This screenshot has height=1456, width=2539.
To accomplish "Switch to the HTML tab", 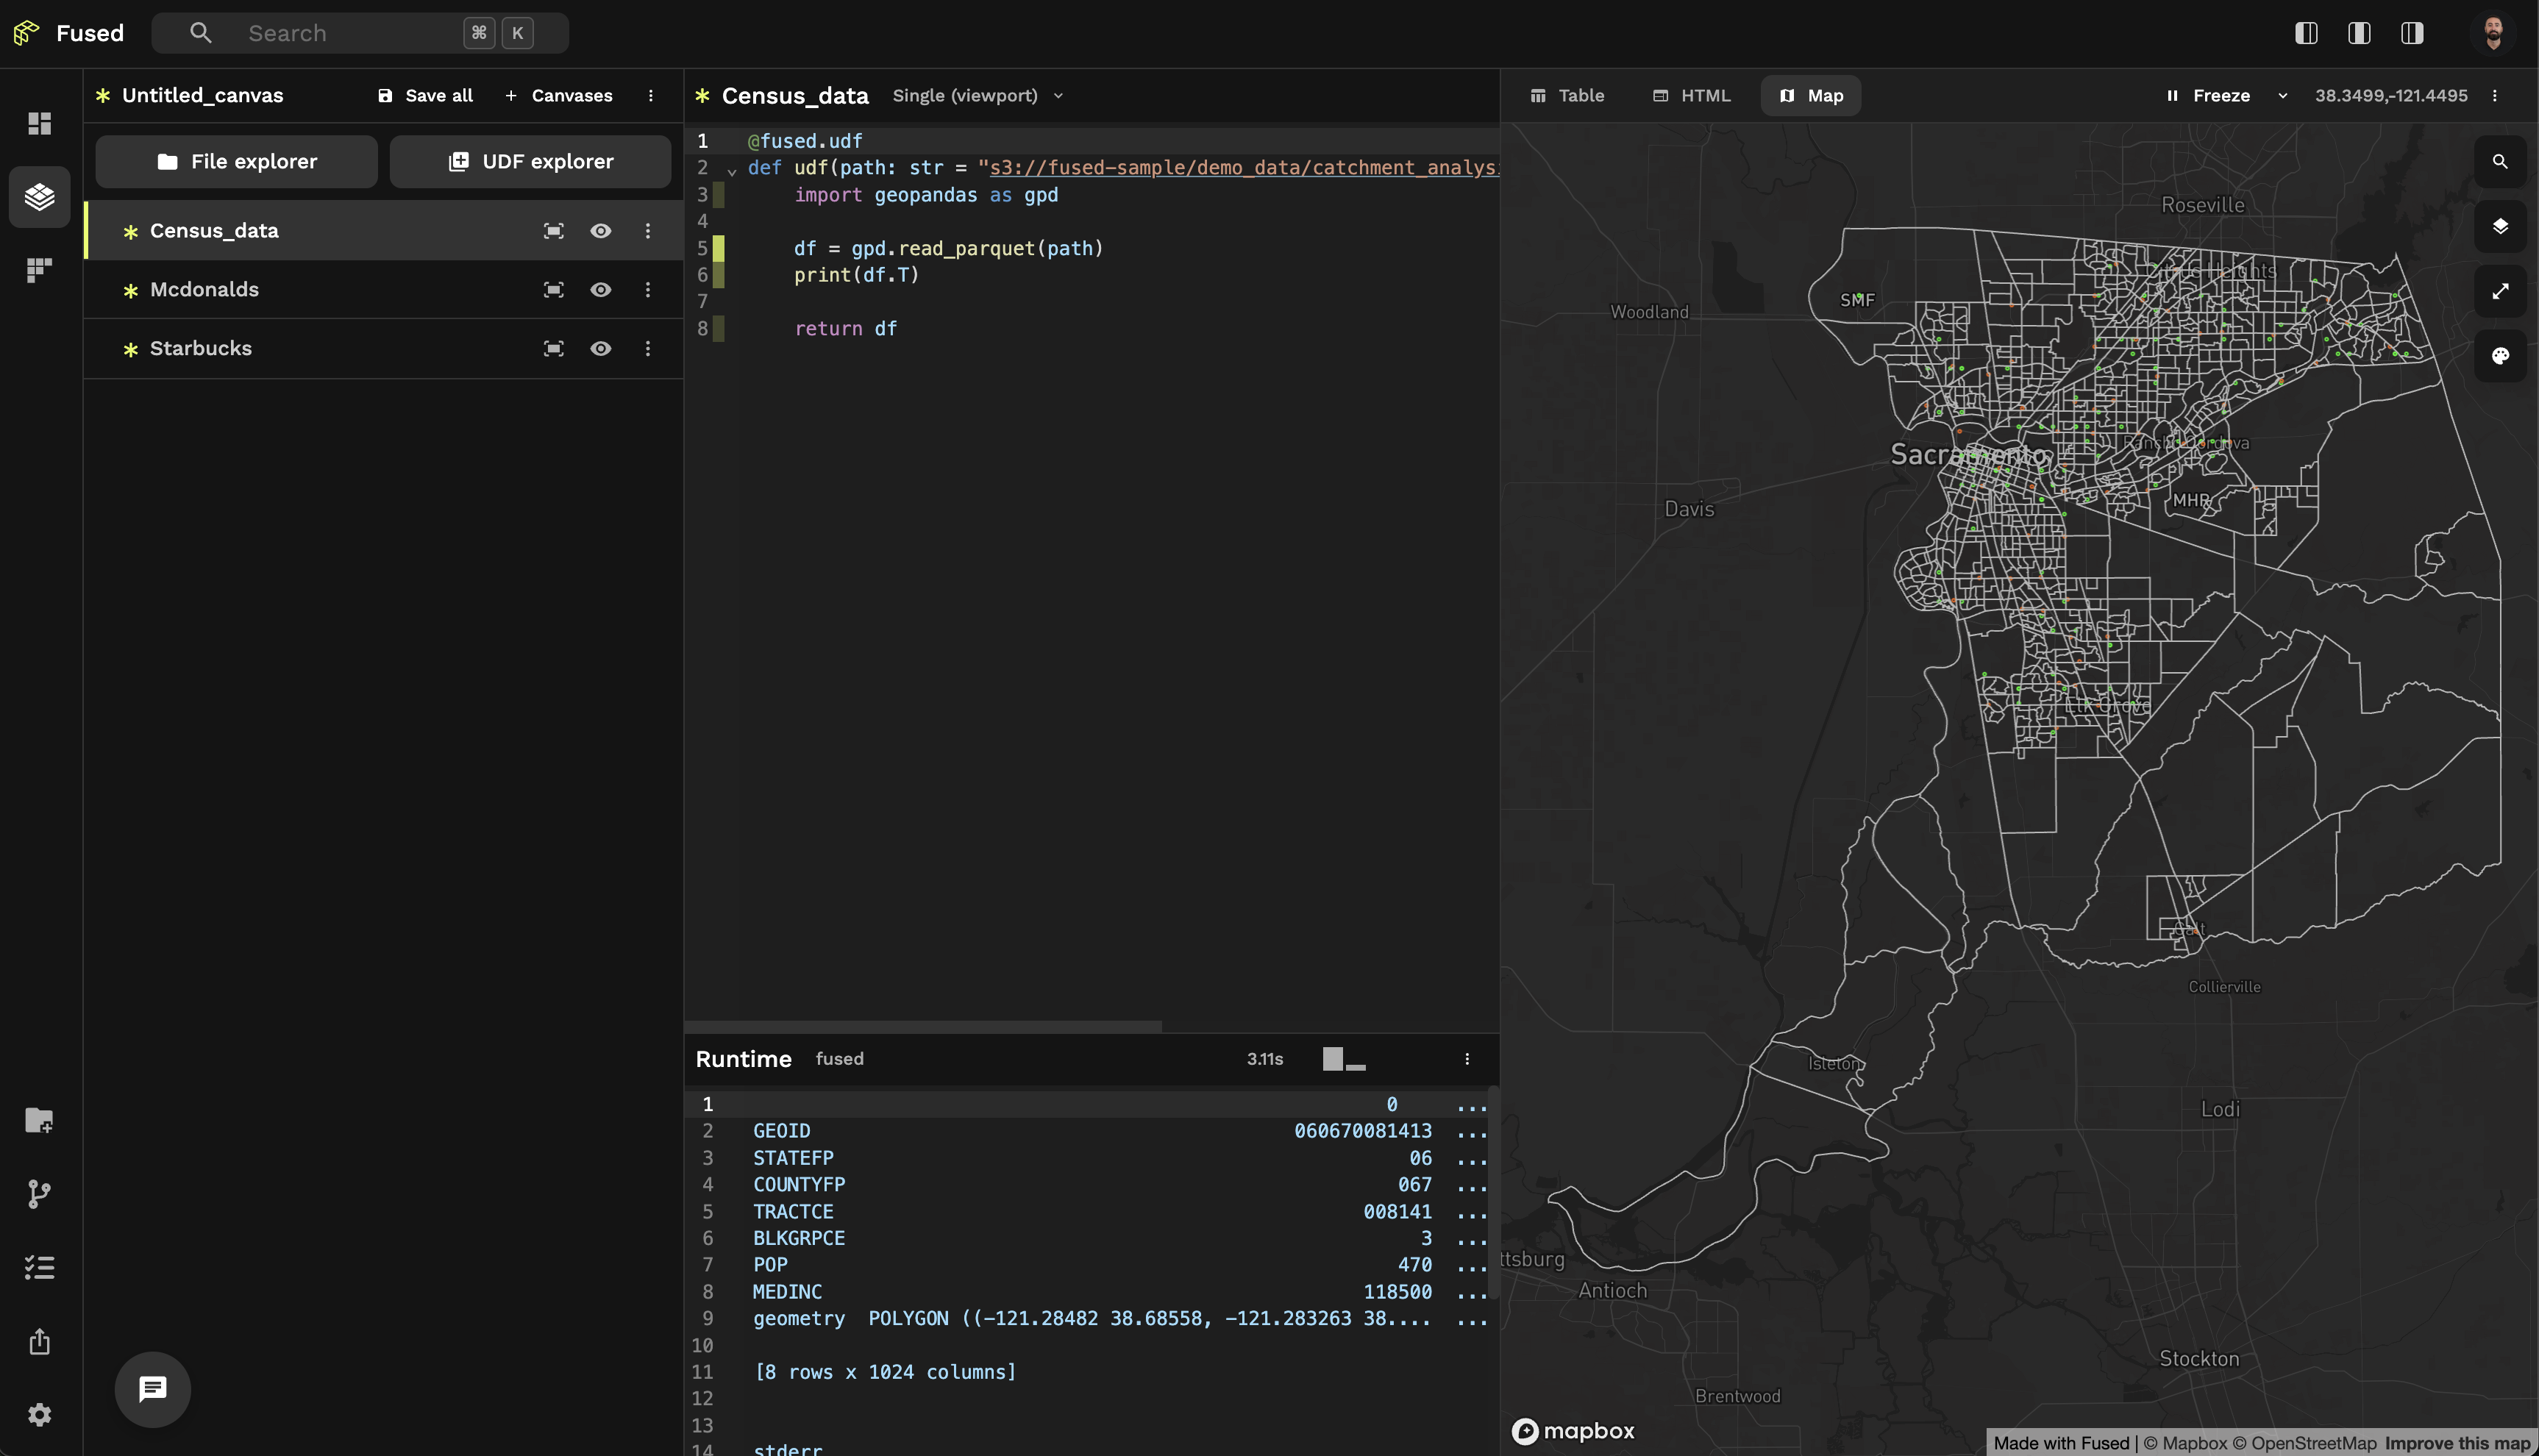I will coord(1691,96).
